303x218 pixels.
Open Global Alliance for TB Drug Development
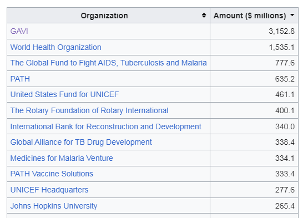click(81, 143)
